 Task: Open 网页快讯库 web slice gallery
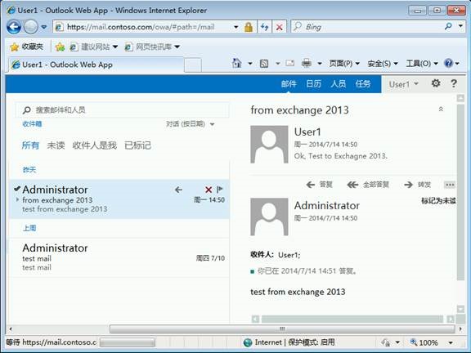(153, 47)
